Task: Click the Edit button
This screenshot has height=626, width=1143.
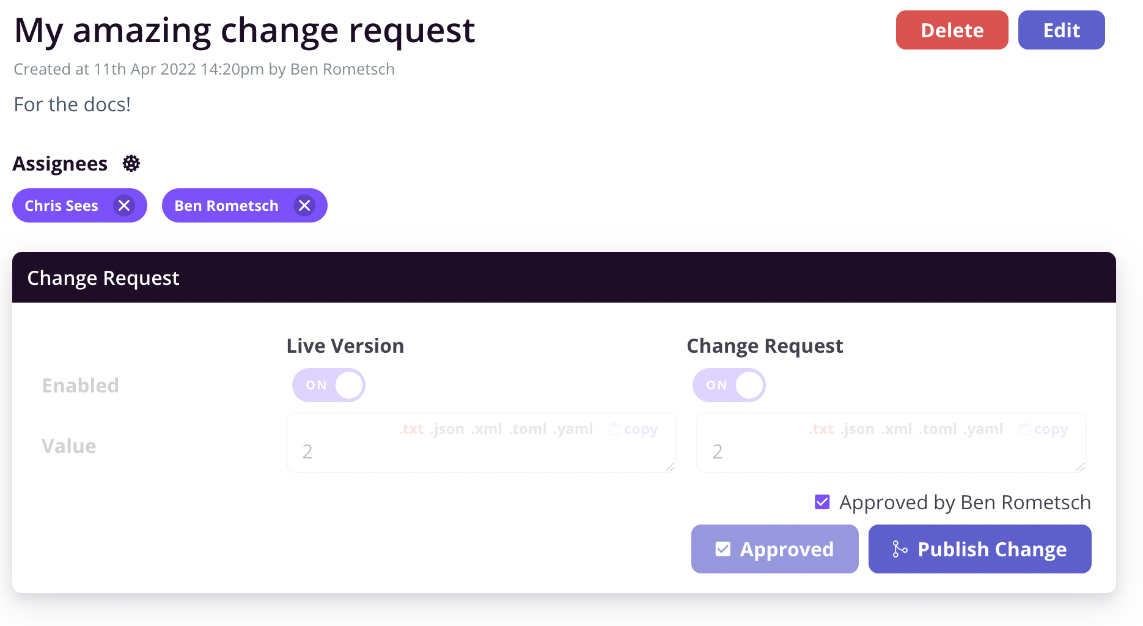Action: click(1061, 30)
